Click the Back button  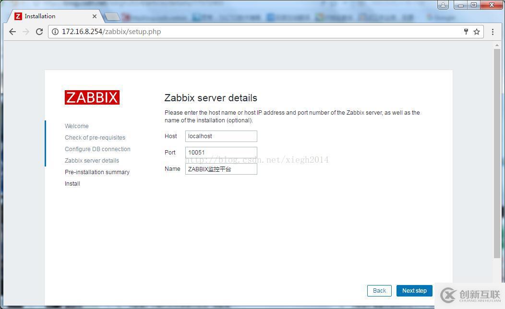[379, 291]
